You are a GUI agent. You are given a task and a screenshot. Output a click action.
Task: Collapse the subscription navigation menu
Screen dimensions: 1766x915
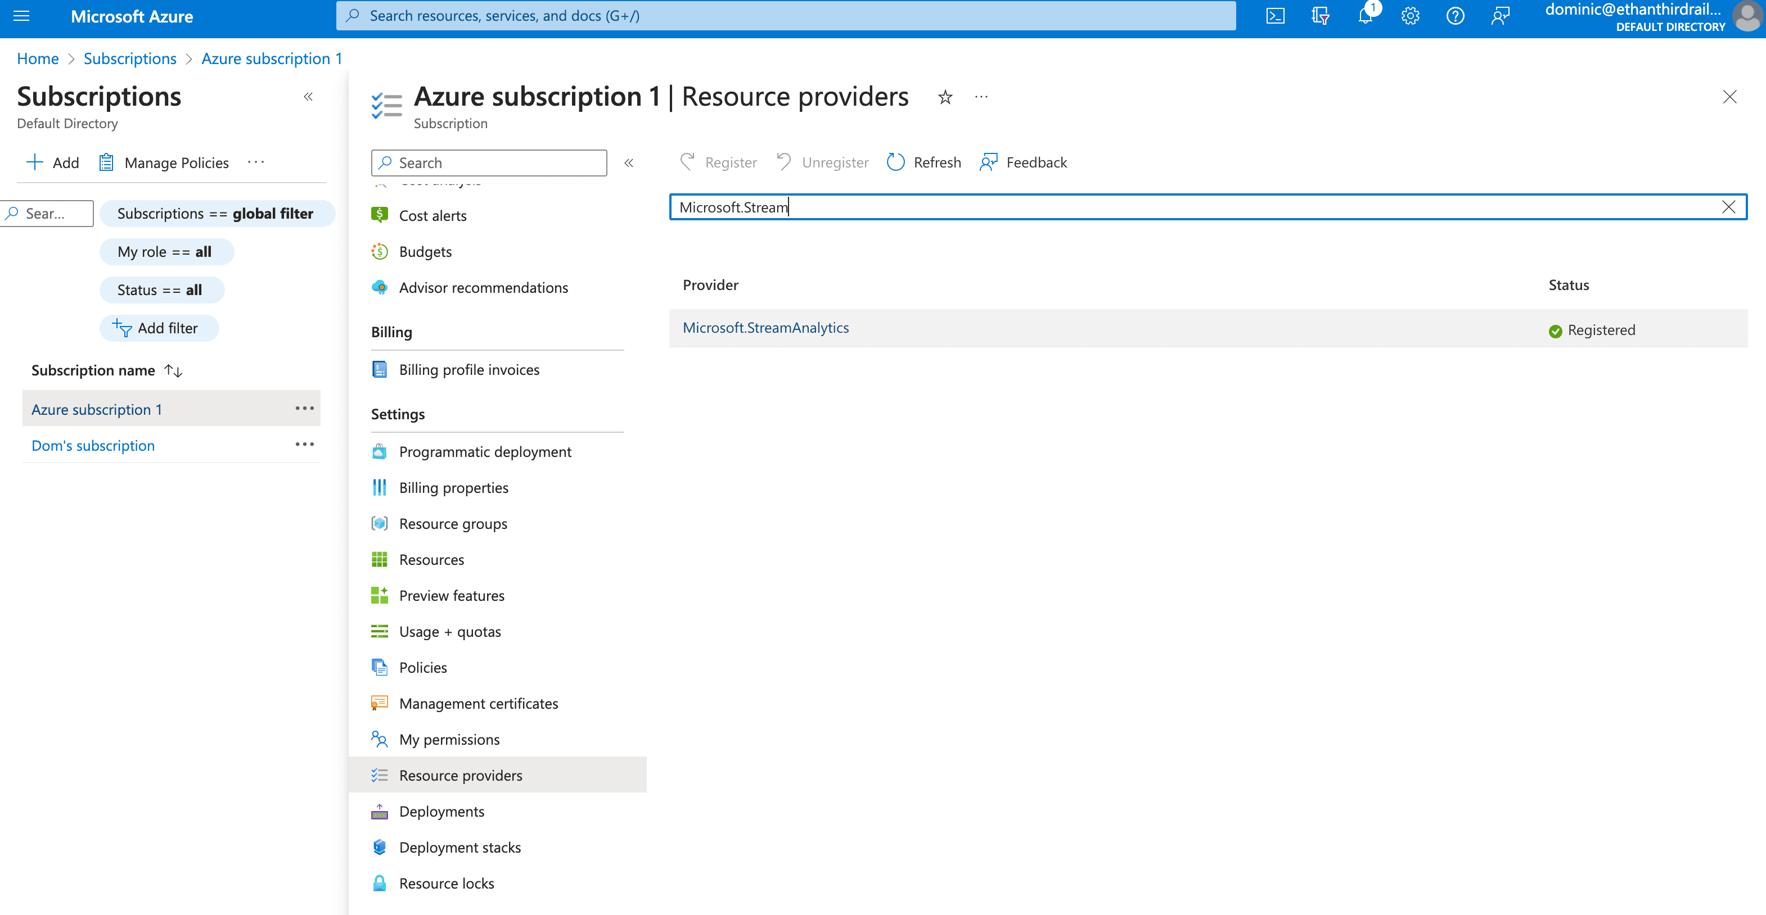(629, 163)
